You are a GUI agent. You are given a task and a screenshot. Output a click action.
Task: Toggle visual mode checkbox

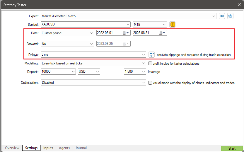(150, 83)
